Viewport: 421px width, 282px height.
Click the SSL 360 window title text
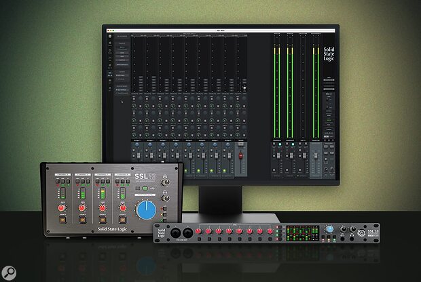(x=221, y=31)
